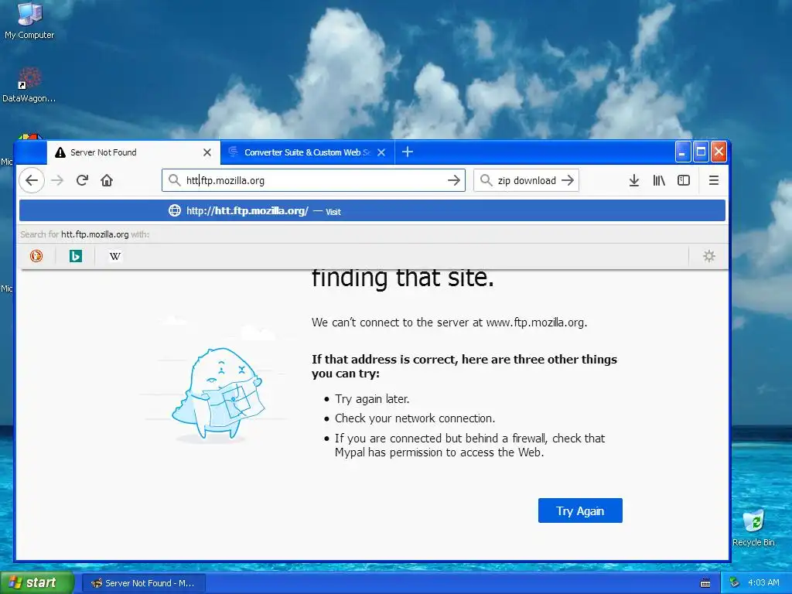Select the My Computer desktop icon

[29, 20]
